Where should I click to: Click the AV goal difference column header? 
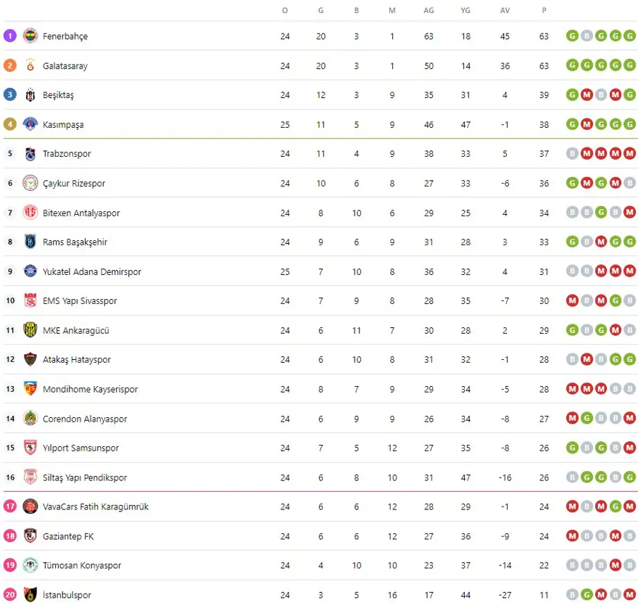pos(505,10)
